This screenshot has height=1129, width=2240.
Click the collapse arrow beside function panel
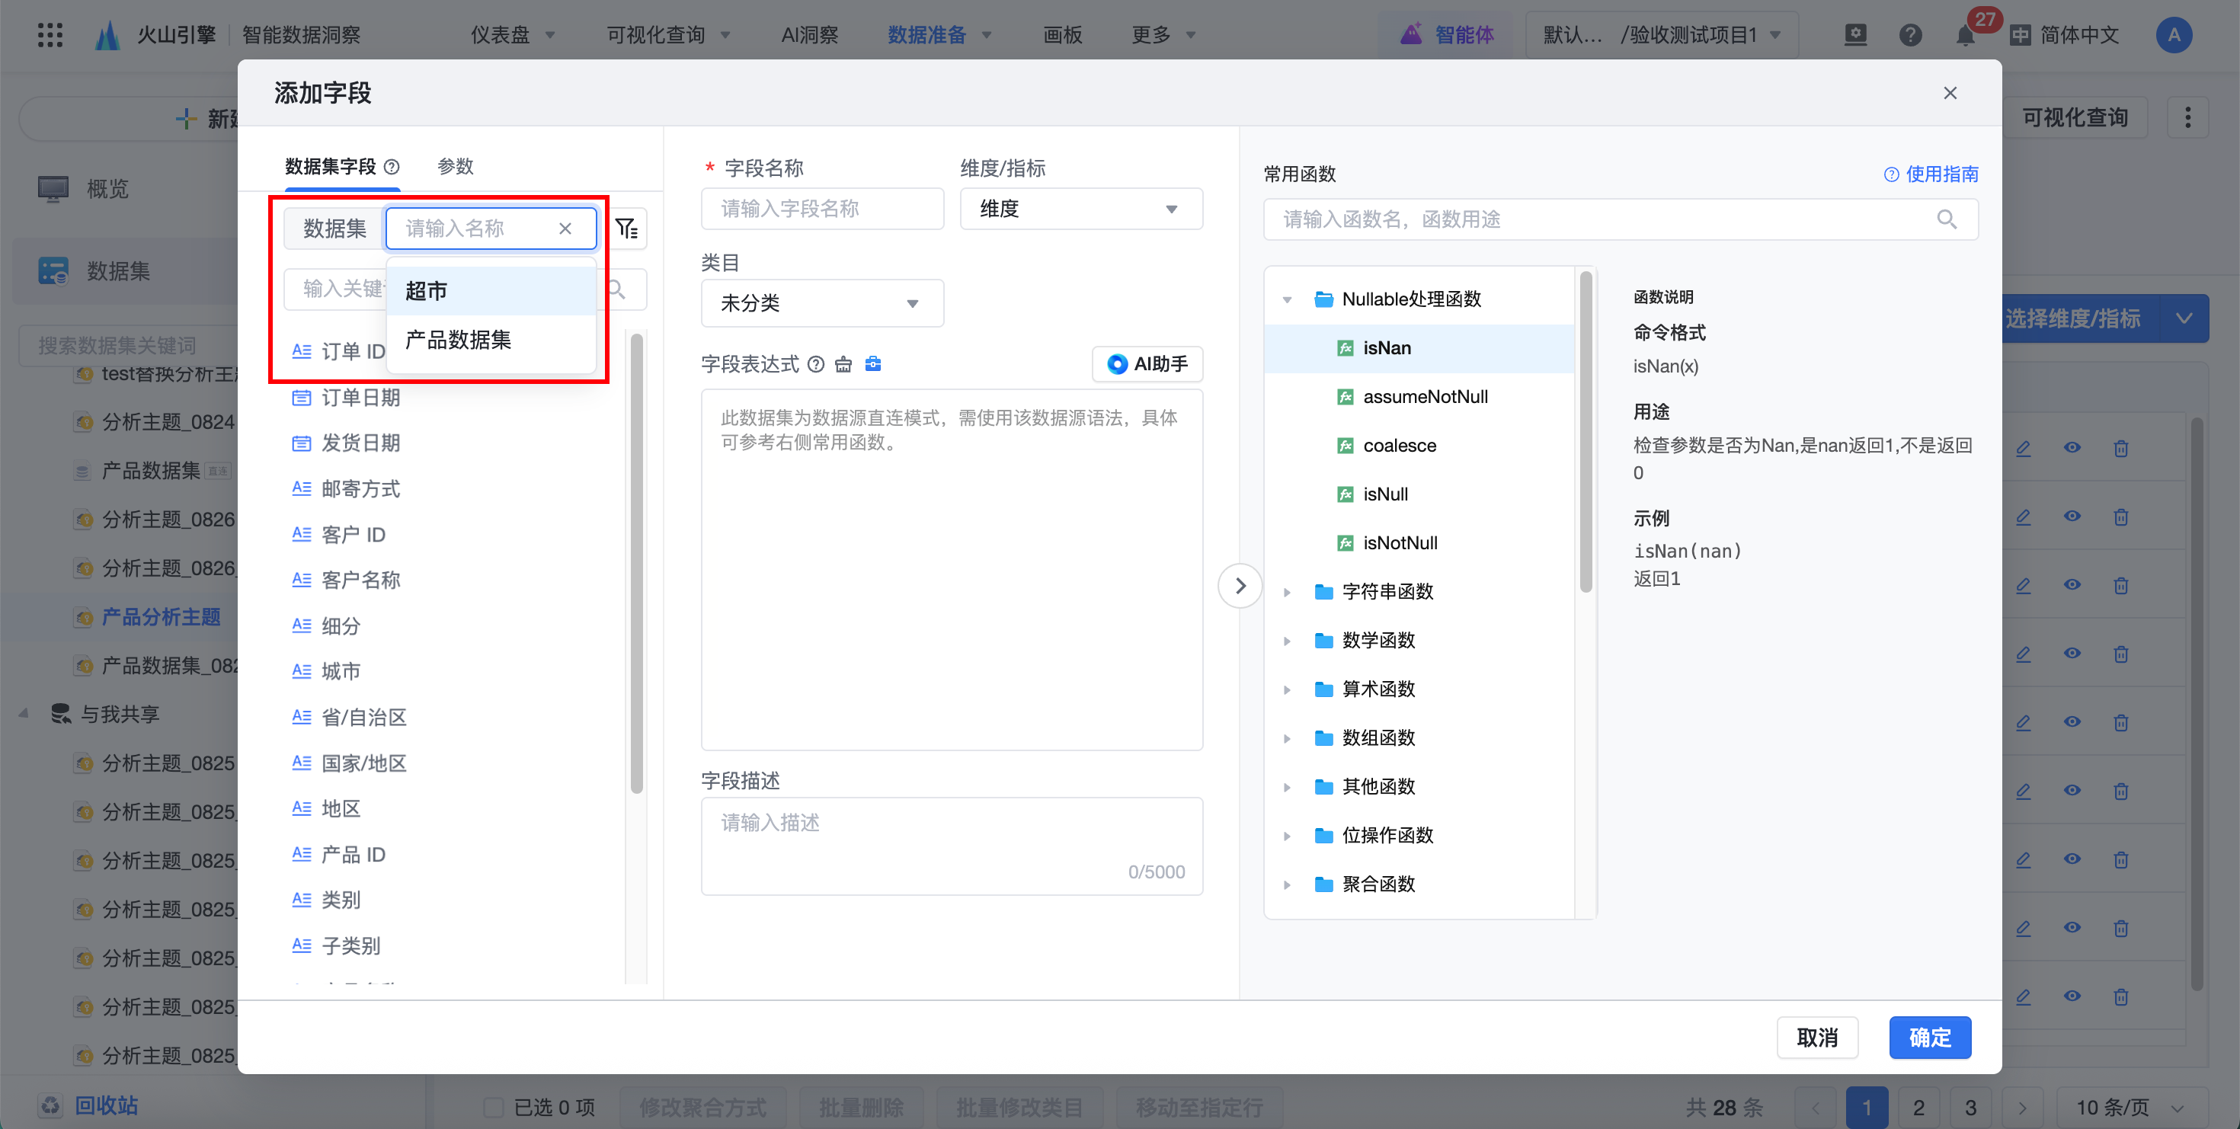click(x=1240, y=586)
